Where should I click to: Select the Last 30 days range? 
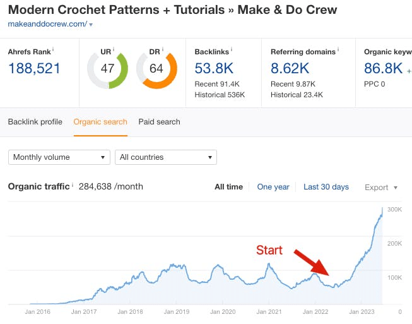coord(326,187)
